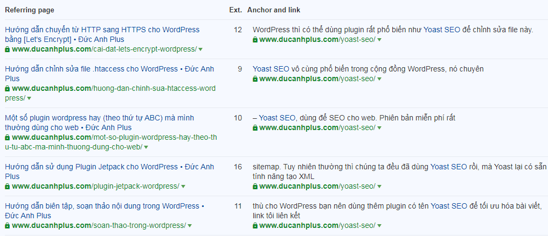Sort by Anchor and link column header
This screenshot has width=548, height=236.
pyautogui.click(x=274, y=10)
